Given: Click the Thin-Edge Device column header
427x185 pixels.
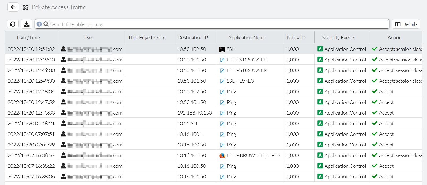Looking at the screenshot, I should 147,38.
